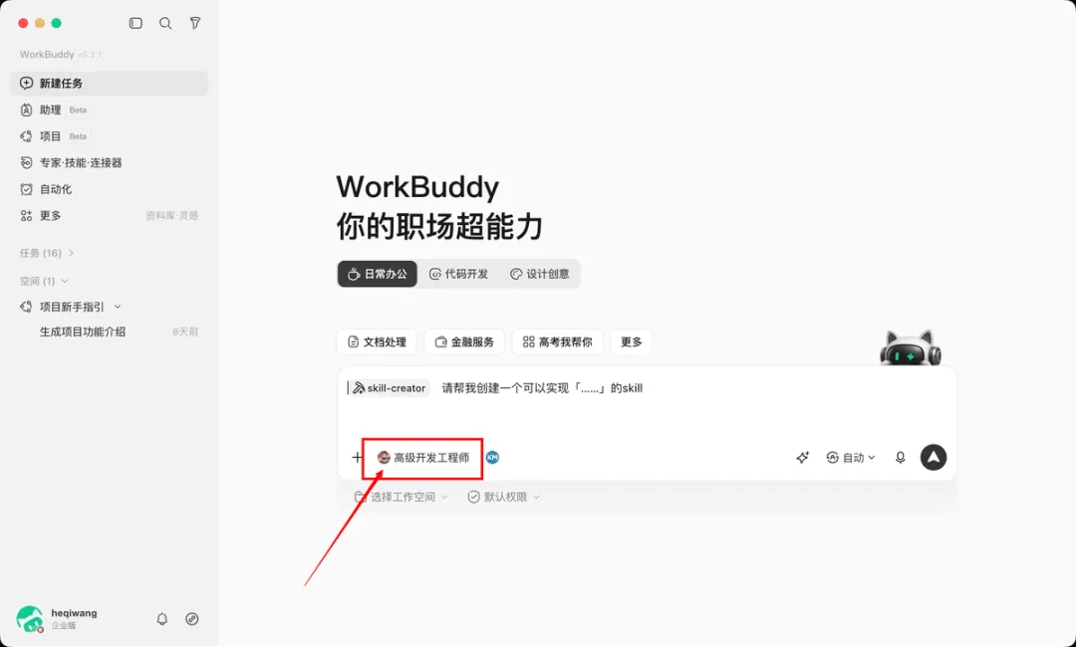Click the 项目新手指引 project icon
Viewport: 1076px width, 647px height.
coord(26,307)
